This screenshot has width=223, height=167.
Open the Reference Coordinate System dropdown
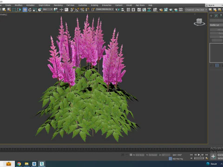(48, 10)
